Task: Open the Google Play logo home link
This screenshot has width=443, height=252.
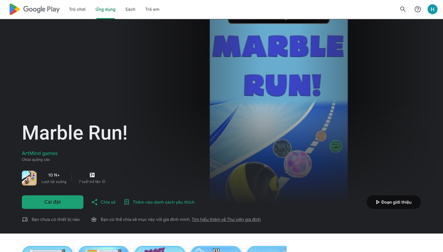Action: pyautogui.click(x=34, y=9)
